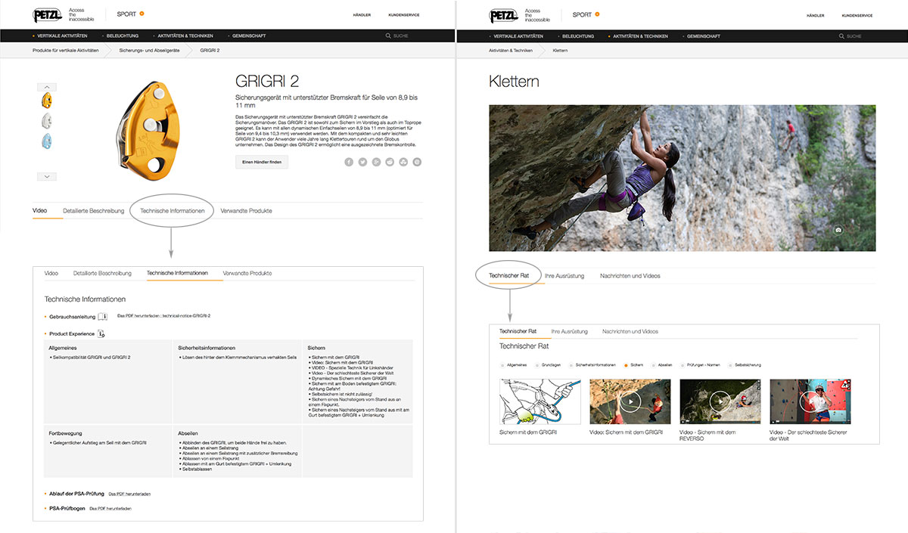The width and height of the screenshot is (908, 533).
Task: Select the Sicherheitsinformationen filter radio
Action: [x=571, y=364]
